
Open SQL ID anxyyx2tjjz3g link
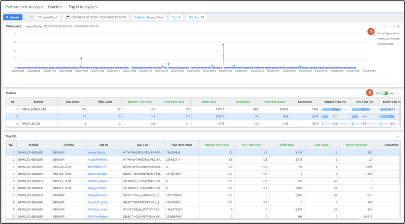(96, 152)
